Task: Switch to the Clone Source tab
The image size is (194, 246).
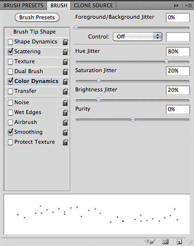Action: pyautogui.click(x=93, y=5)
